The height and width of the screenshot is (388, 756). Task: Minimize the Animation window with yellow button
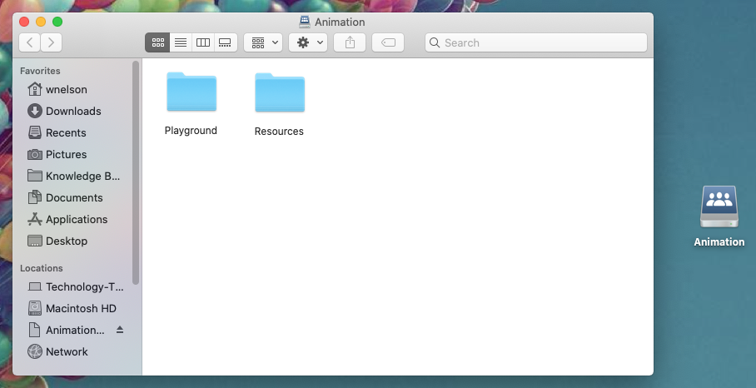click(x=41, y=22)
